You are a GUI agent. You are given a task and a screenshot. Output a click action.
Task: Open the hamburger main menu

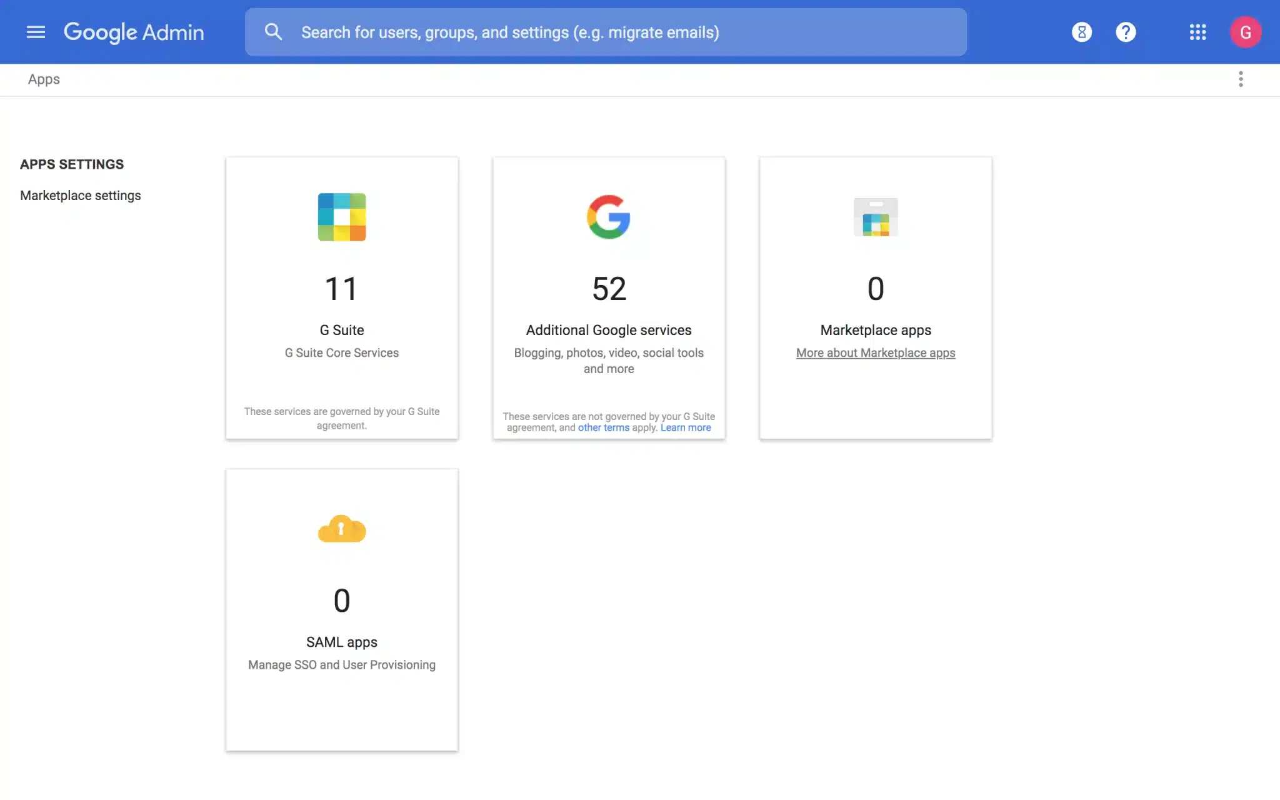pyautogui.click(x=36, y=32)
